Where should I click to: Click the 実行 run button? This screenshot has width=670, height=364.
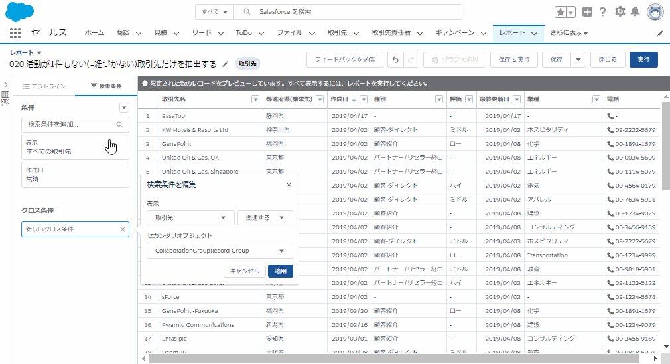643,60
